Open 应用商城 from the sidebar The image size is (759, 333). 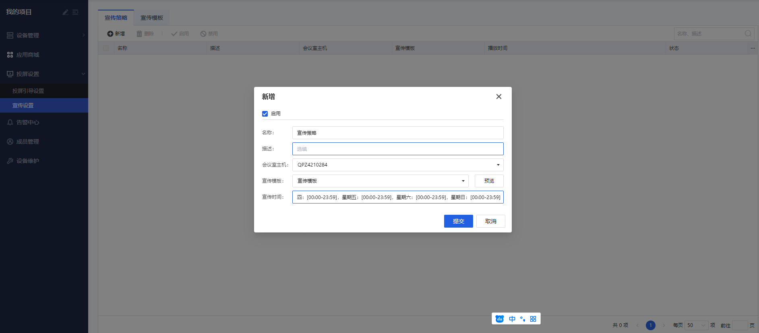point(28,55)
